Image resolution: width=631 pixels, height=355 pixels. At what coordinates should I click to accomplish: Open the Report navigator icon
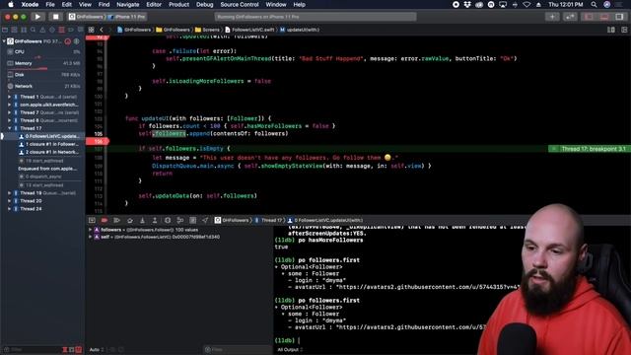80,30
